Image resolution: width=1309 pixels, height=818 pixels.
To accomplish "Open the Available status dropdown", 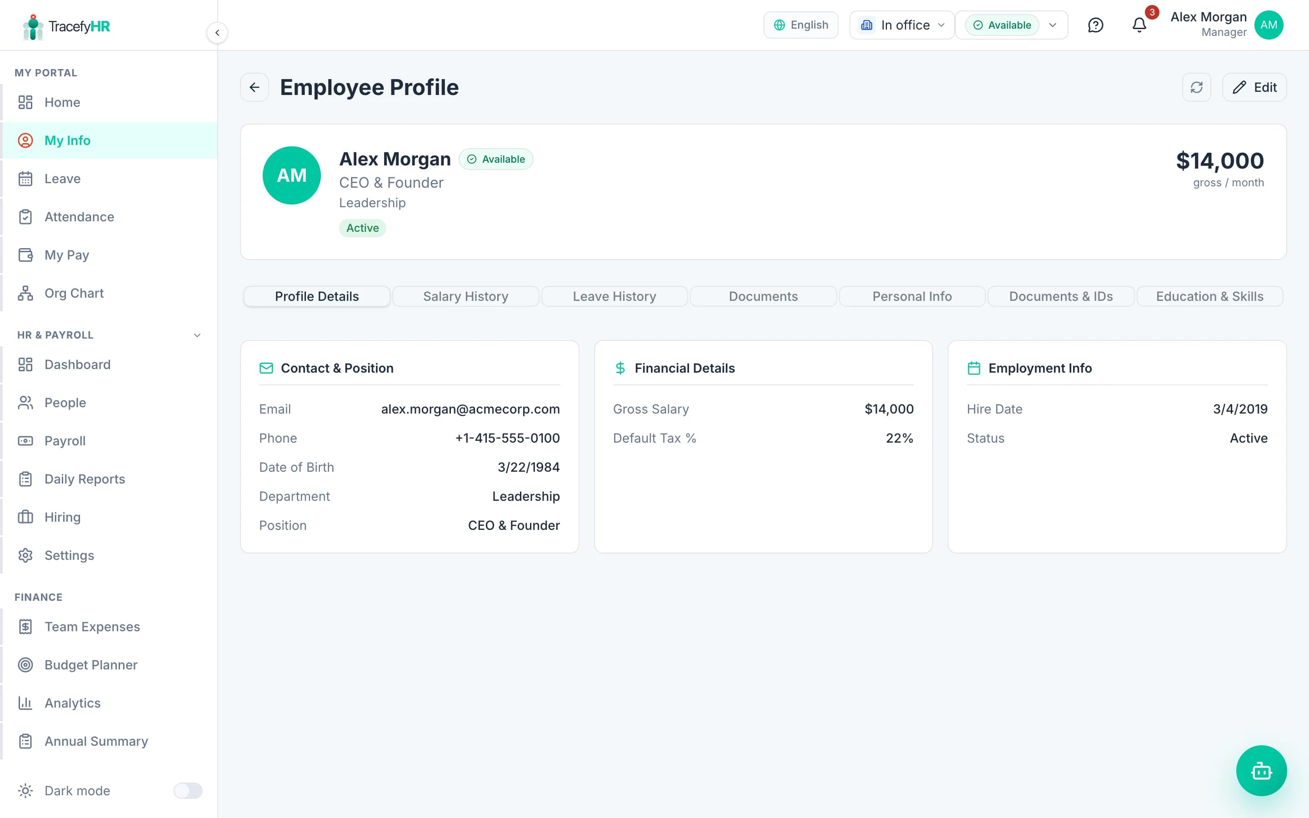I will click(x=1011, y=25).
